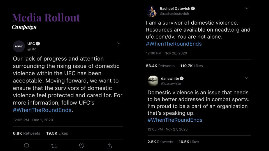Expand the UFC tweet options chevron
Viewport: 269px width, 151px height.
click(x=119, y=43)
